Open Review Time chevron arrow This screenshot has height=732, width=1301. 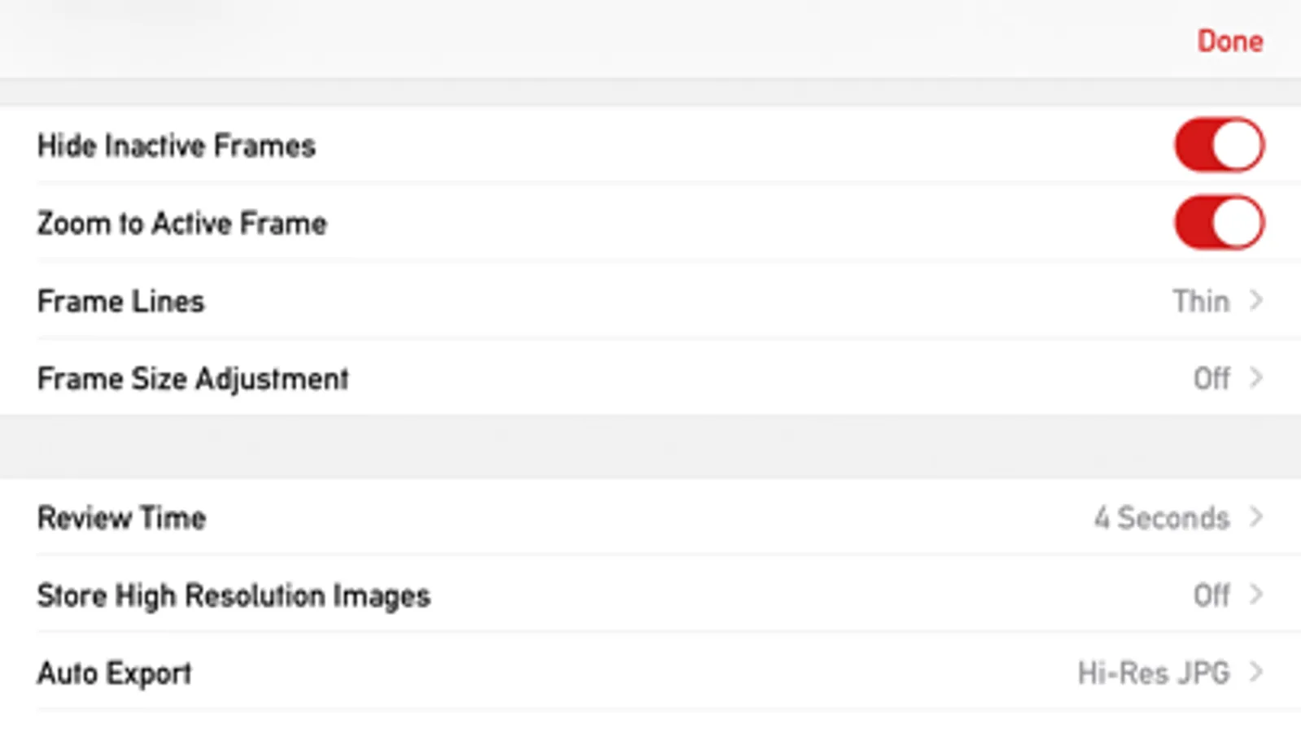pyautogui.click(x=1256, y=517)
